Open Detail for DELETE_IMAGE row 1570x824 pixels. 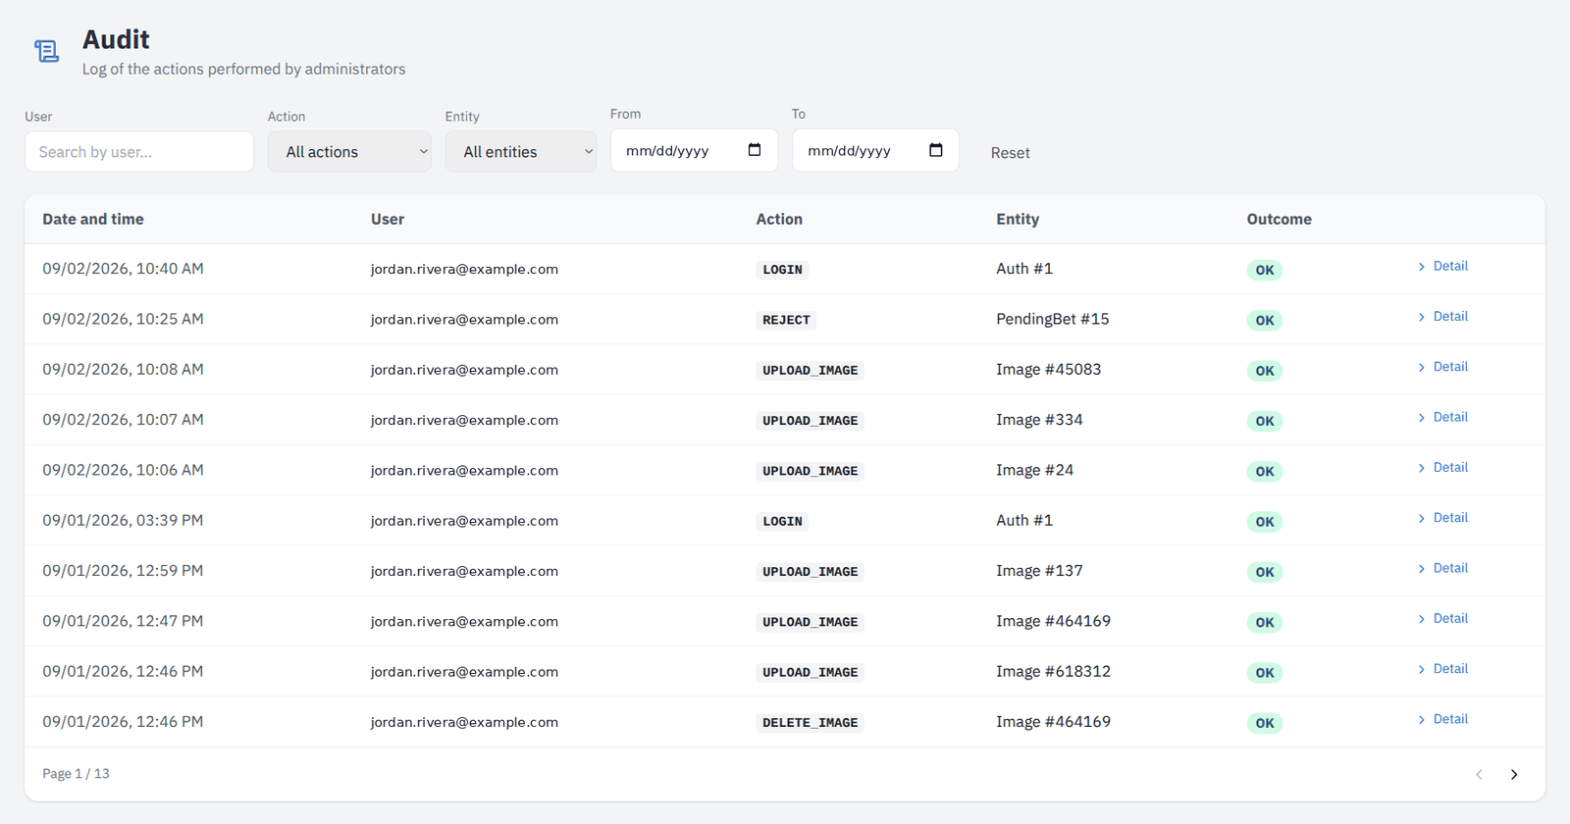[1442, 719]
